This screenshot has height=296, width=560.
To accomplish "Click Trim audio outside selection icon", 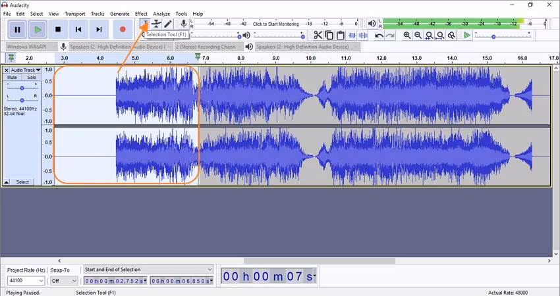I will [352, 35].
